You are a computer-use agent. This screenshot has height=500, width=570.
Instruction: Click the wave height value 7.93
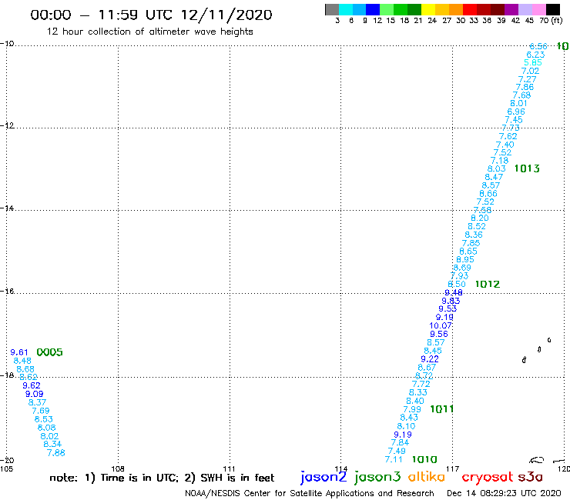coord(460,276)
